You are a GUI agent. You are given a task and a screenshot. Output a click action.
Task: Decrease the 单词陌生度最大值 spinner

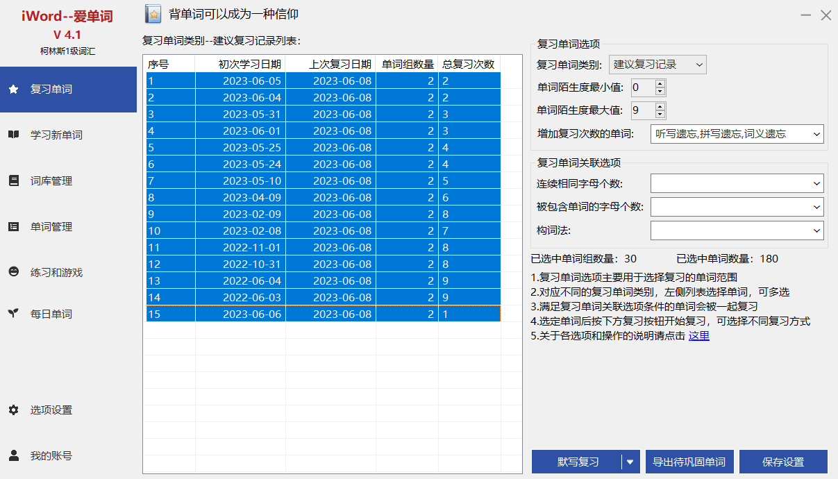(660, 114)
